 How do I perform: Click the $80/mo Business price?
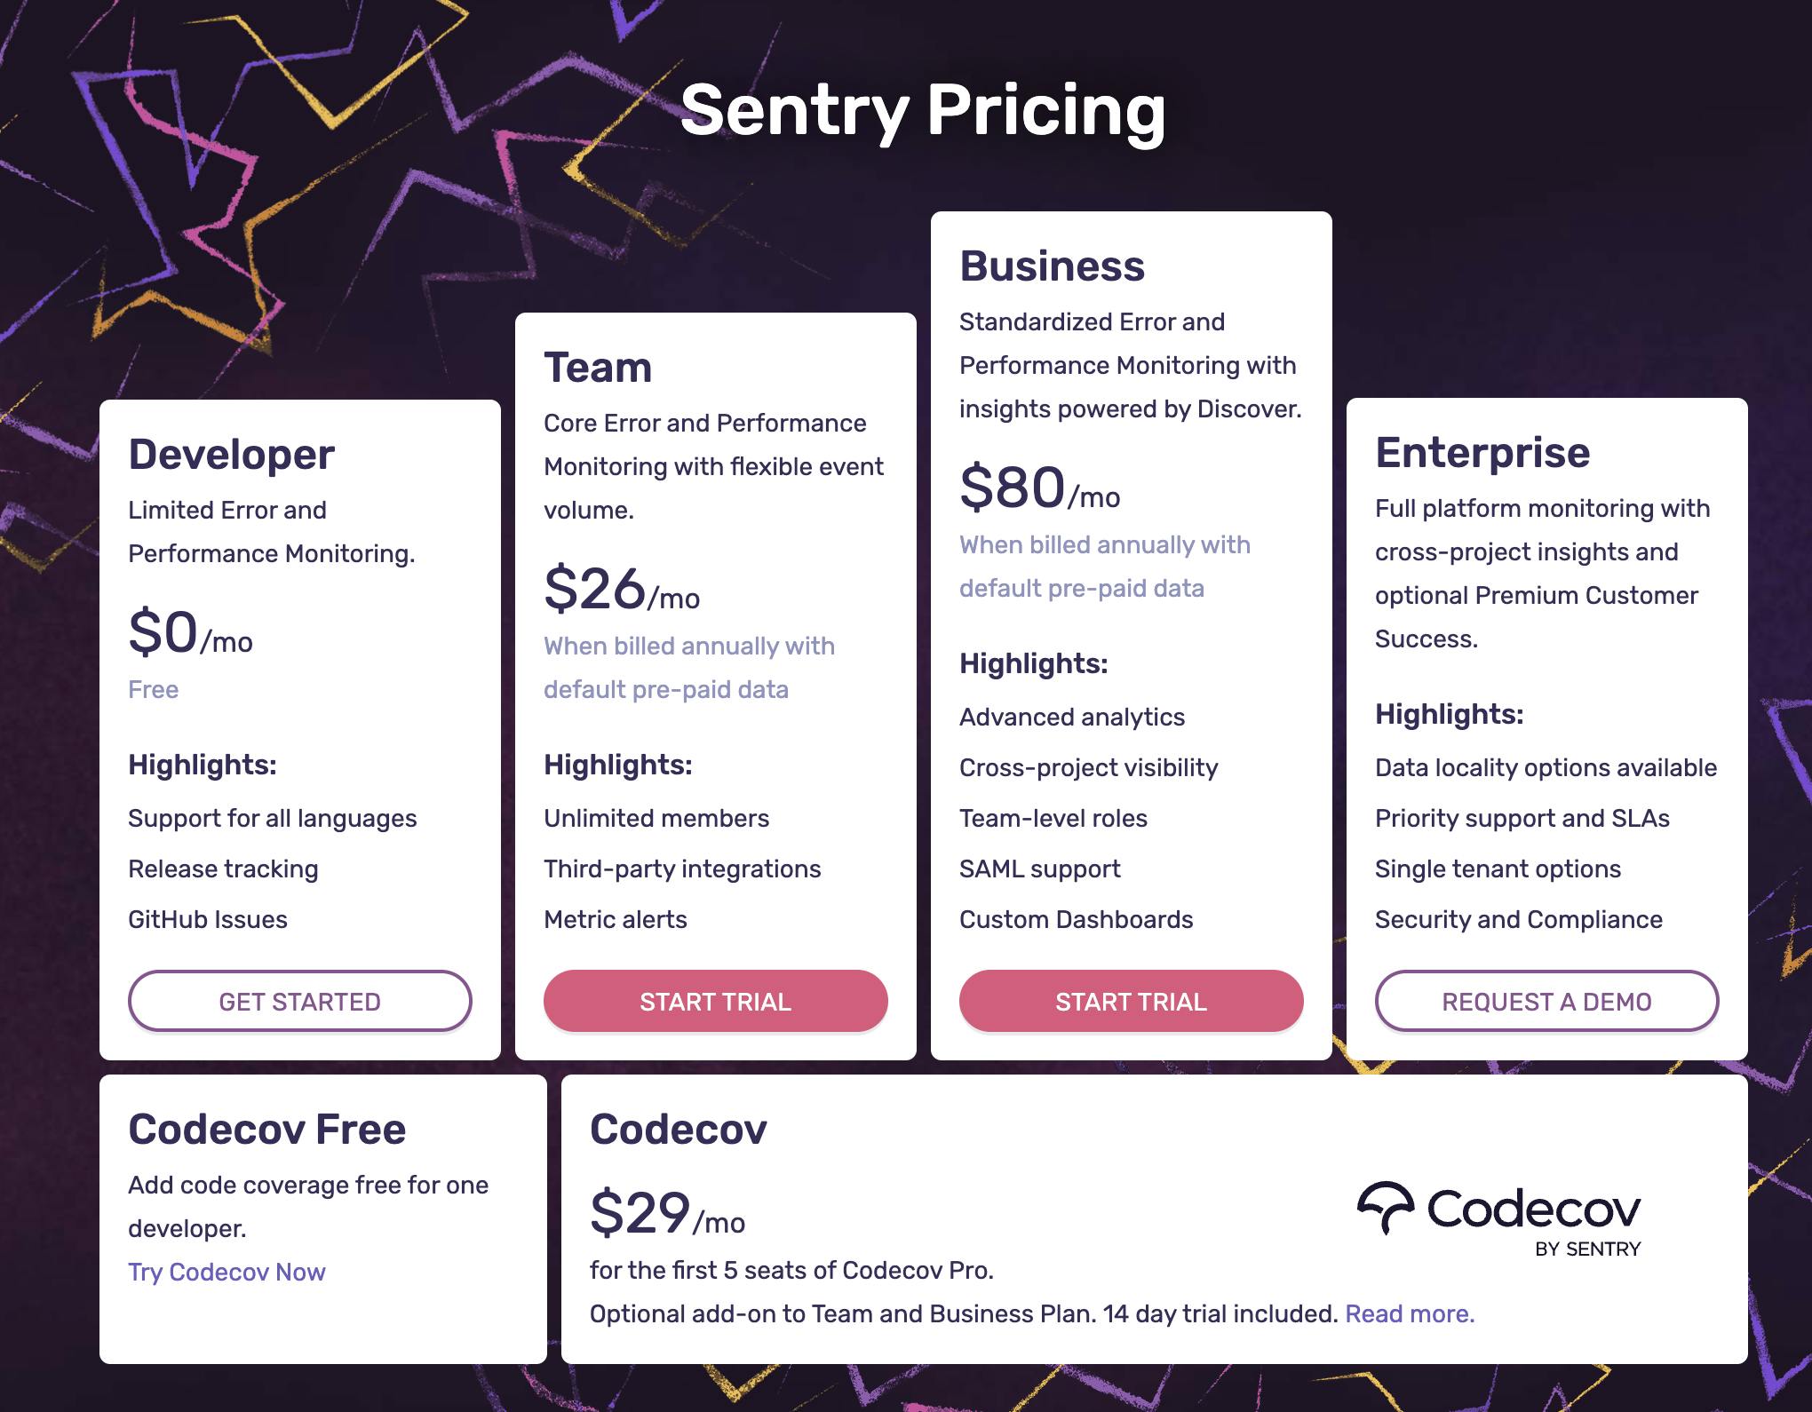[1039, 488]
